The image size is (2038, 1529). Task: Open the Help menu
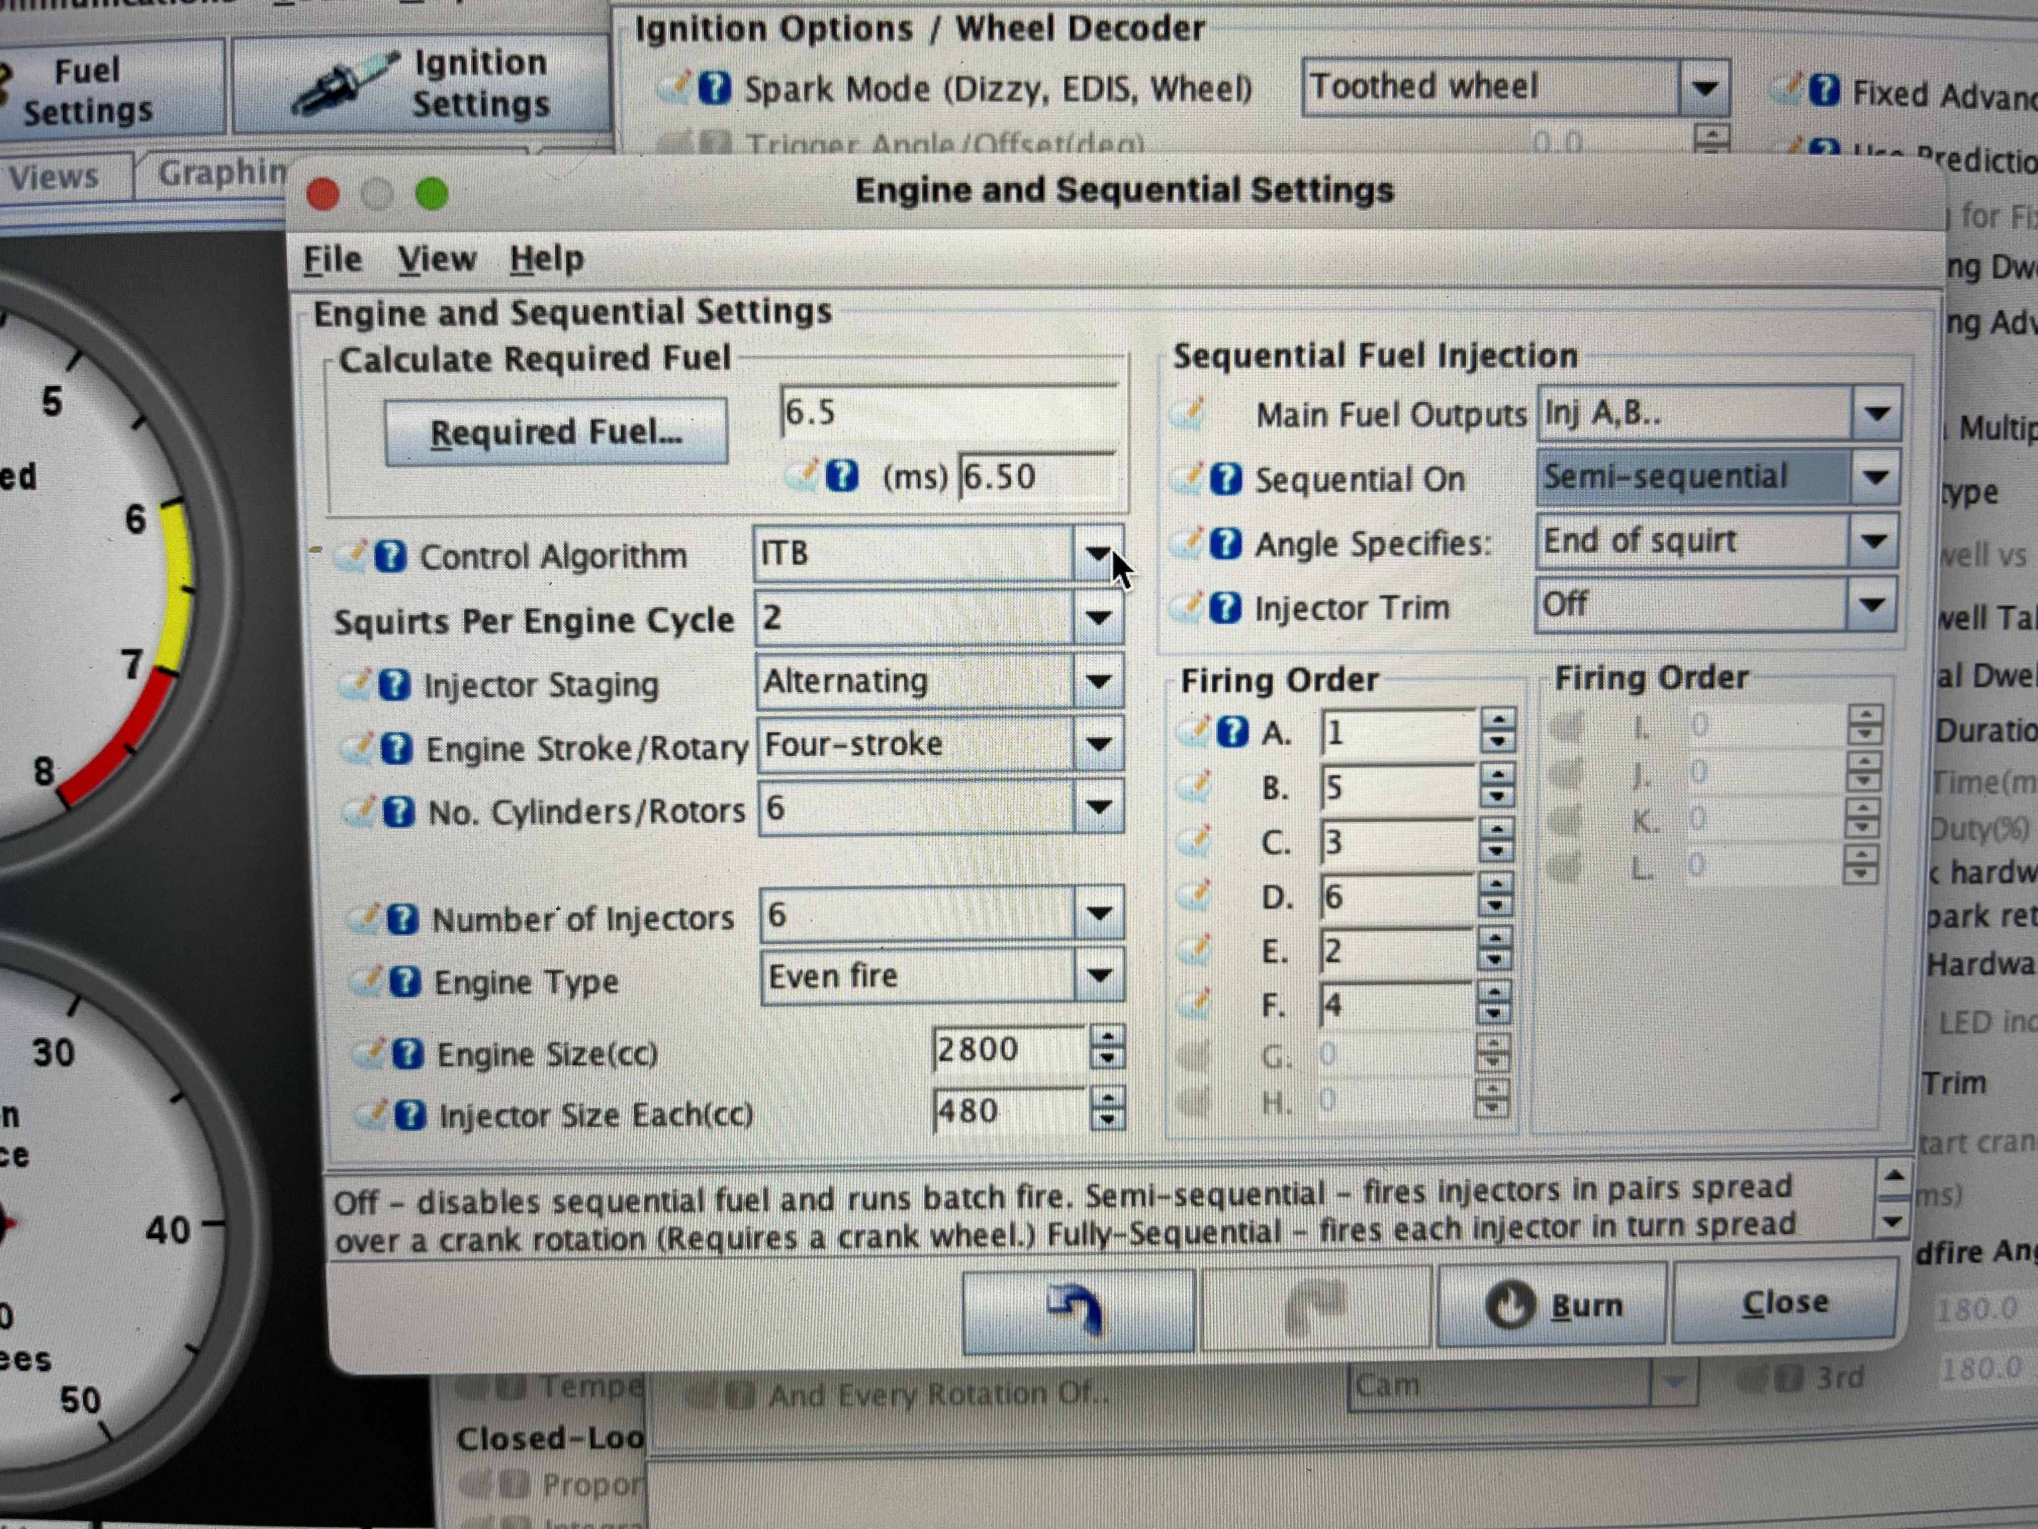pyautogui.click(x=546, y=259)
